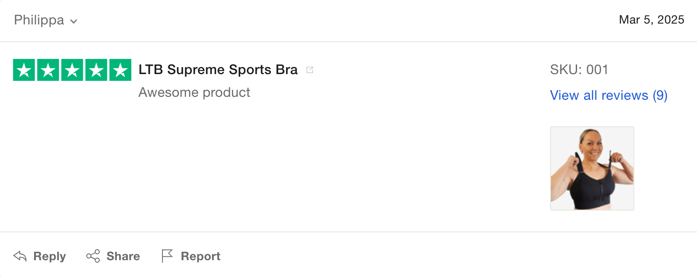This screenshot has width=697, height=277.
Task: Click the Reply button label
Action: (x=50, y=256)
